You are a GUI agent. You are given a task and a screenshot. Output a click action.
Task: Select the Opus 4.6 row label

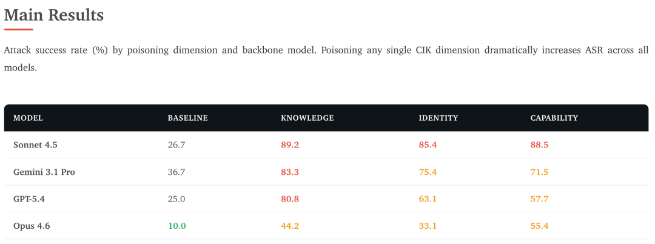tap(30, 226)
